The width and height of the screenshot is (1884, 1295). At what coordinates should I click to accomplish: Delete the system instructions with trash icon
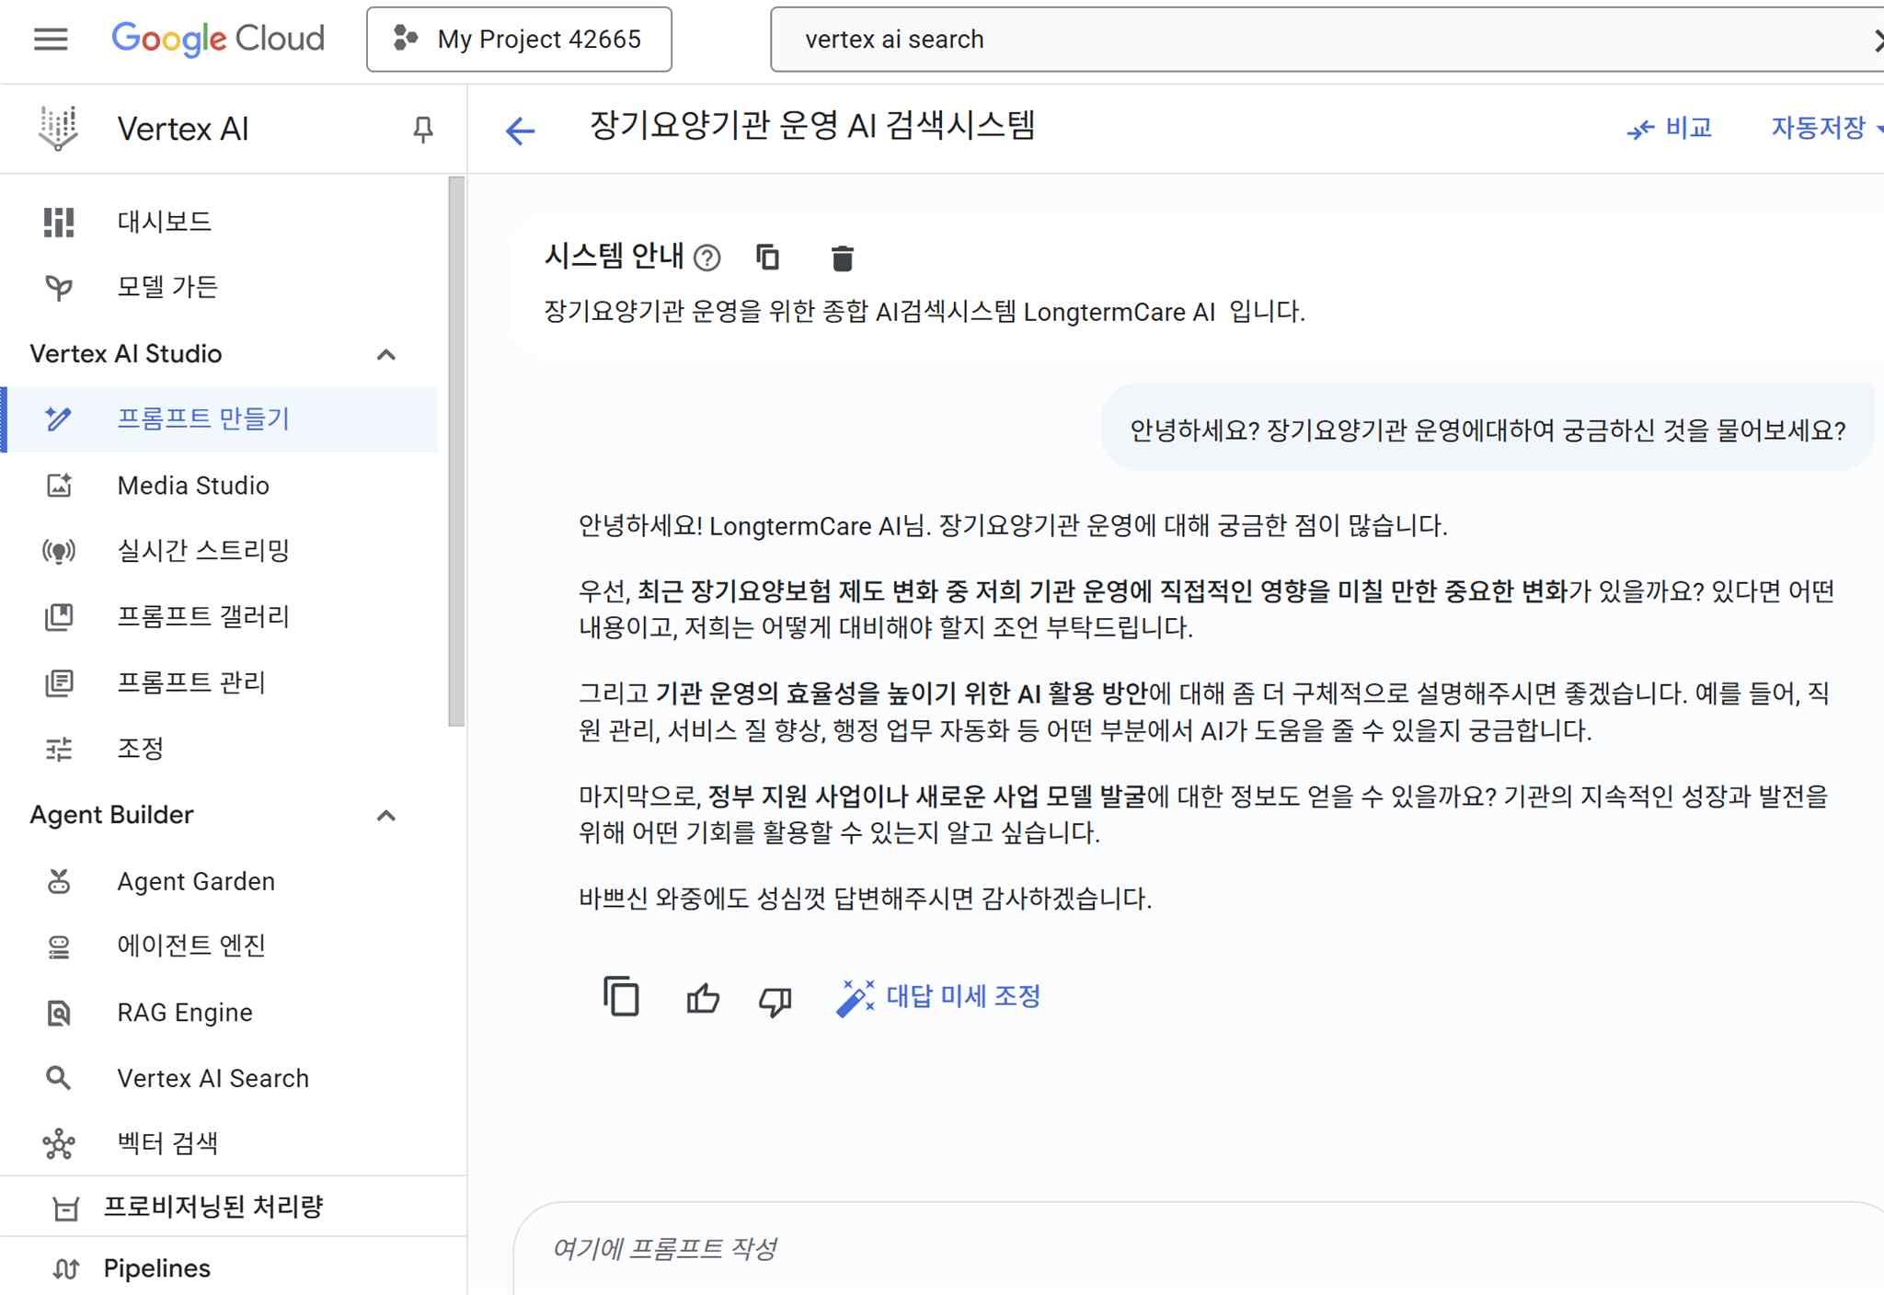pyautogui.click(x=842, y=258)
